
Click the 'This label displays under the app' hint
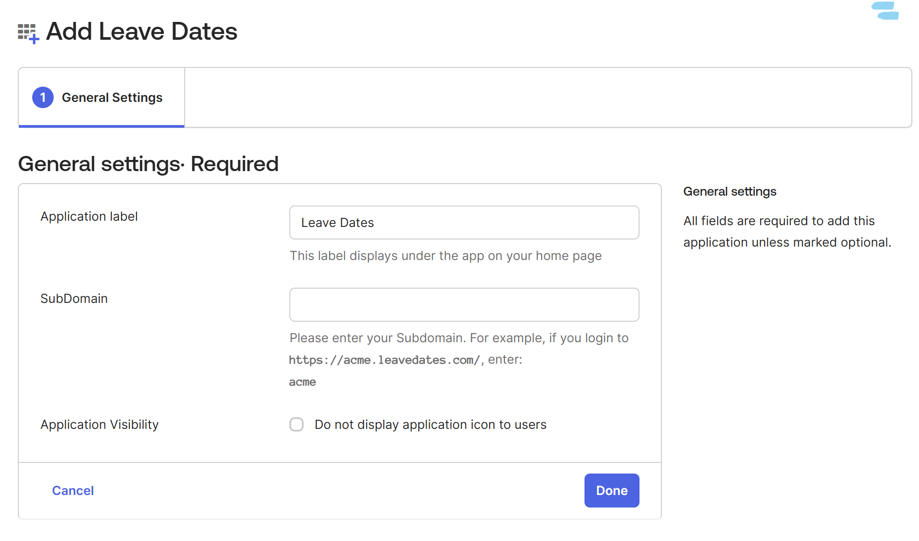(x=445, y=256)
